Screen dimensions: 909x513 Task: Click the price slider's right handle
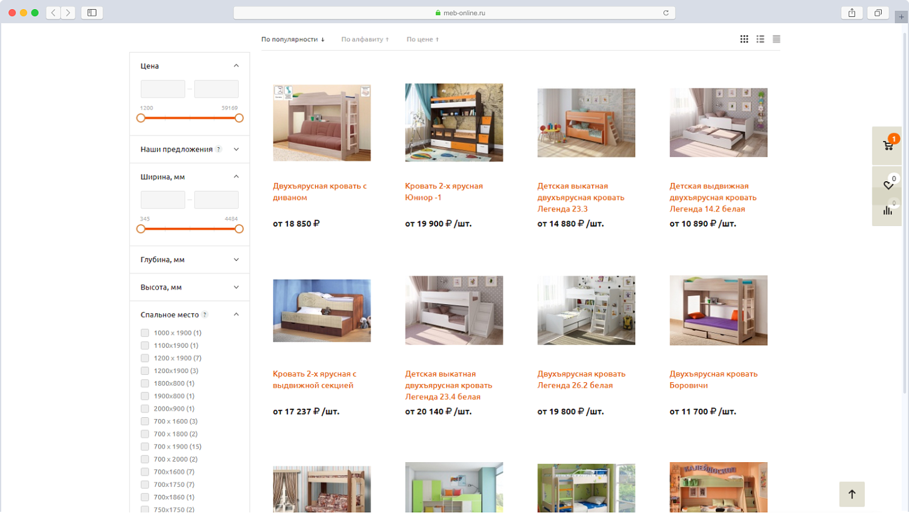coord(239,118)
